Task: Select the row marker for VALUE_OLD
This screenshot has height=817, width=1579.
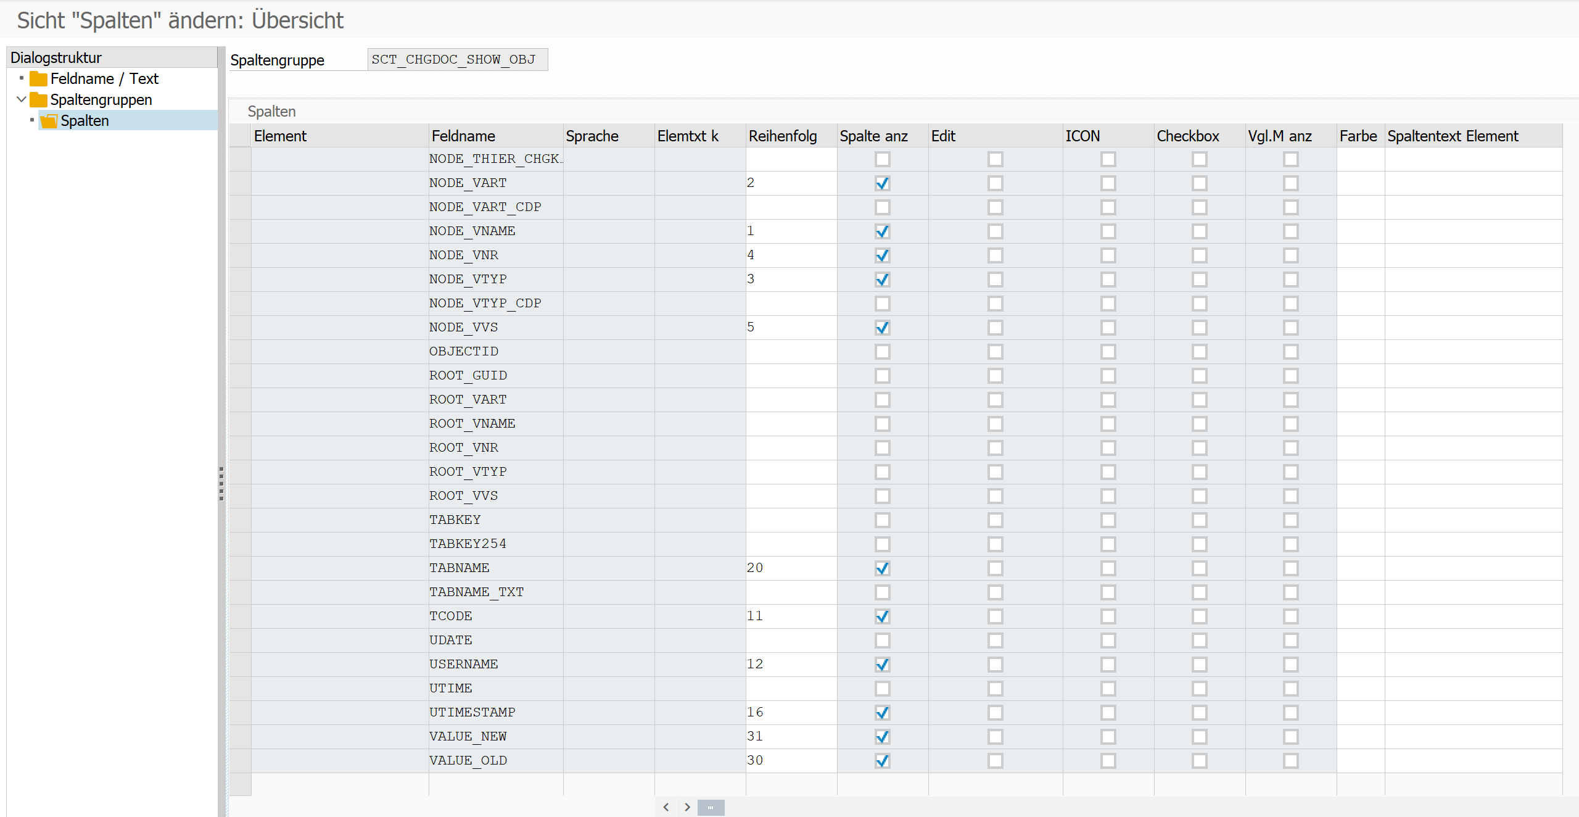Action: coord(240,761)
